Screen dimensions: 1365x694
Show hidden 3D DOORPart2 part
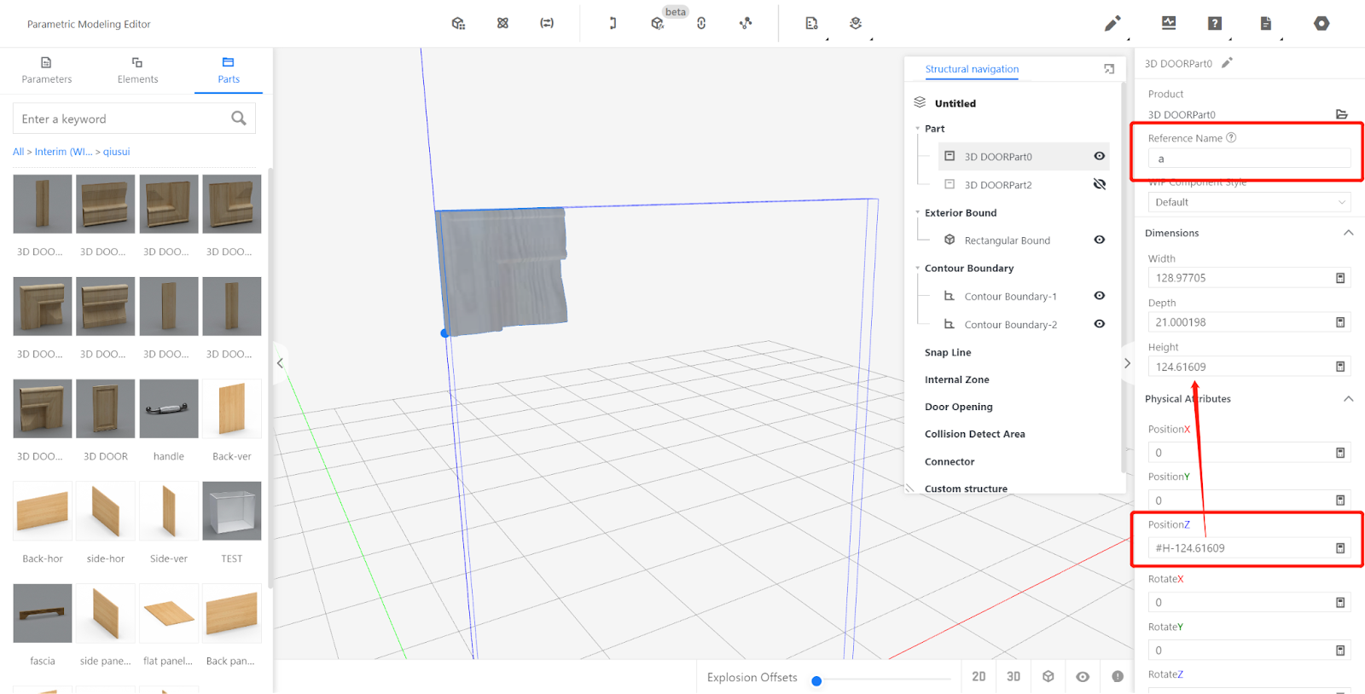pyautogui.click(x=1100, y=184)
